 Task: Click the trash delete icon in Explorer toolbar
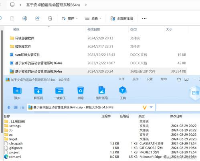[50, 18]
